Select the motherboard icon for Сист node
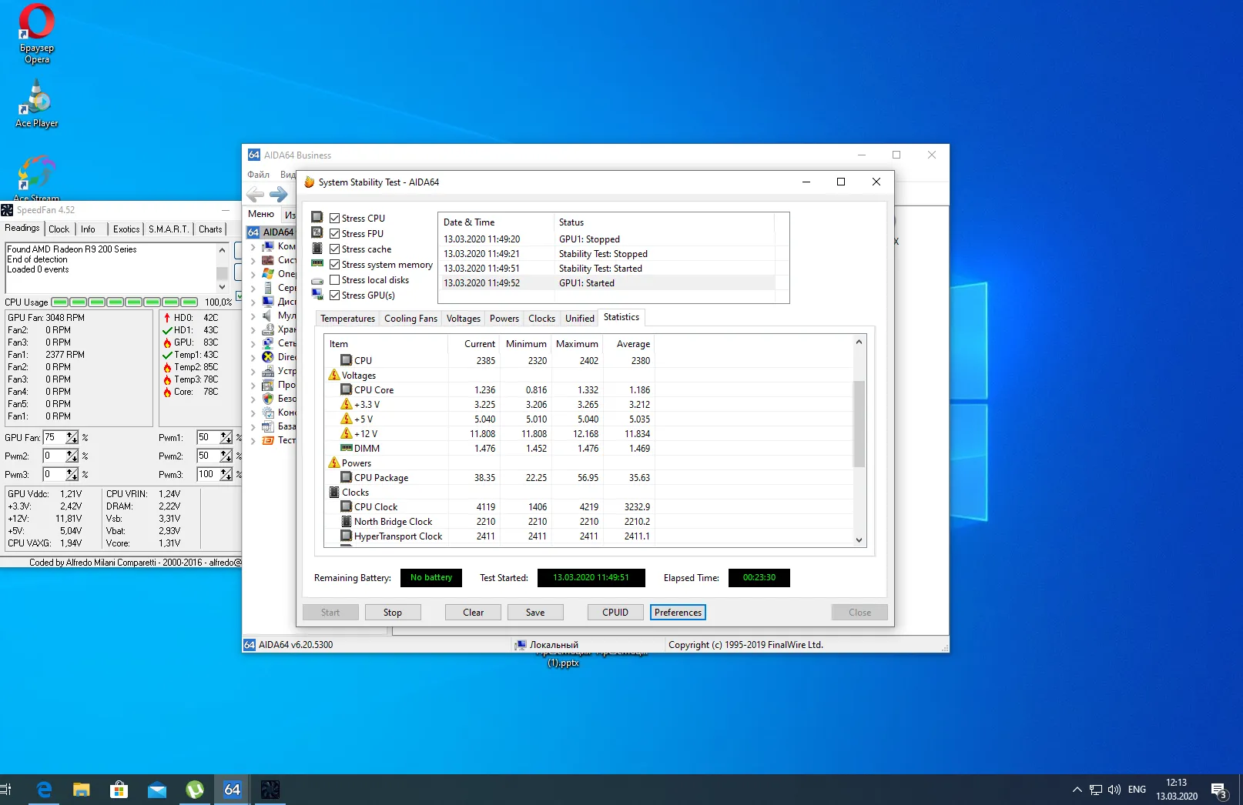 tap(268, 260)
